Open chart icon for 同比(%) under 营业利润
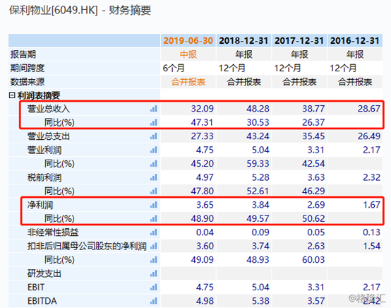Image resolution: width=391 pixels, height=308 pixels. [154, 164]
